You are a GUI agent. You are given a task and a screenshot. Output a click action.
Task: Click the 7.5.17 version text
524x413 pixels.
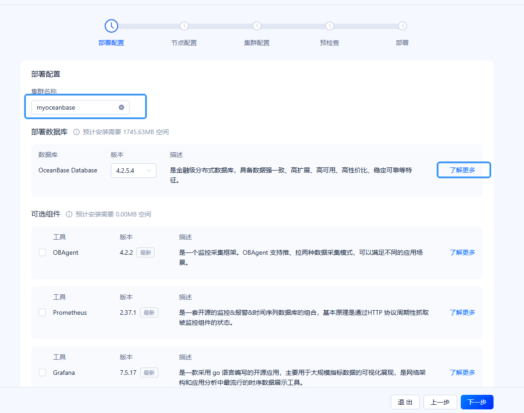point(128,373)
